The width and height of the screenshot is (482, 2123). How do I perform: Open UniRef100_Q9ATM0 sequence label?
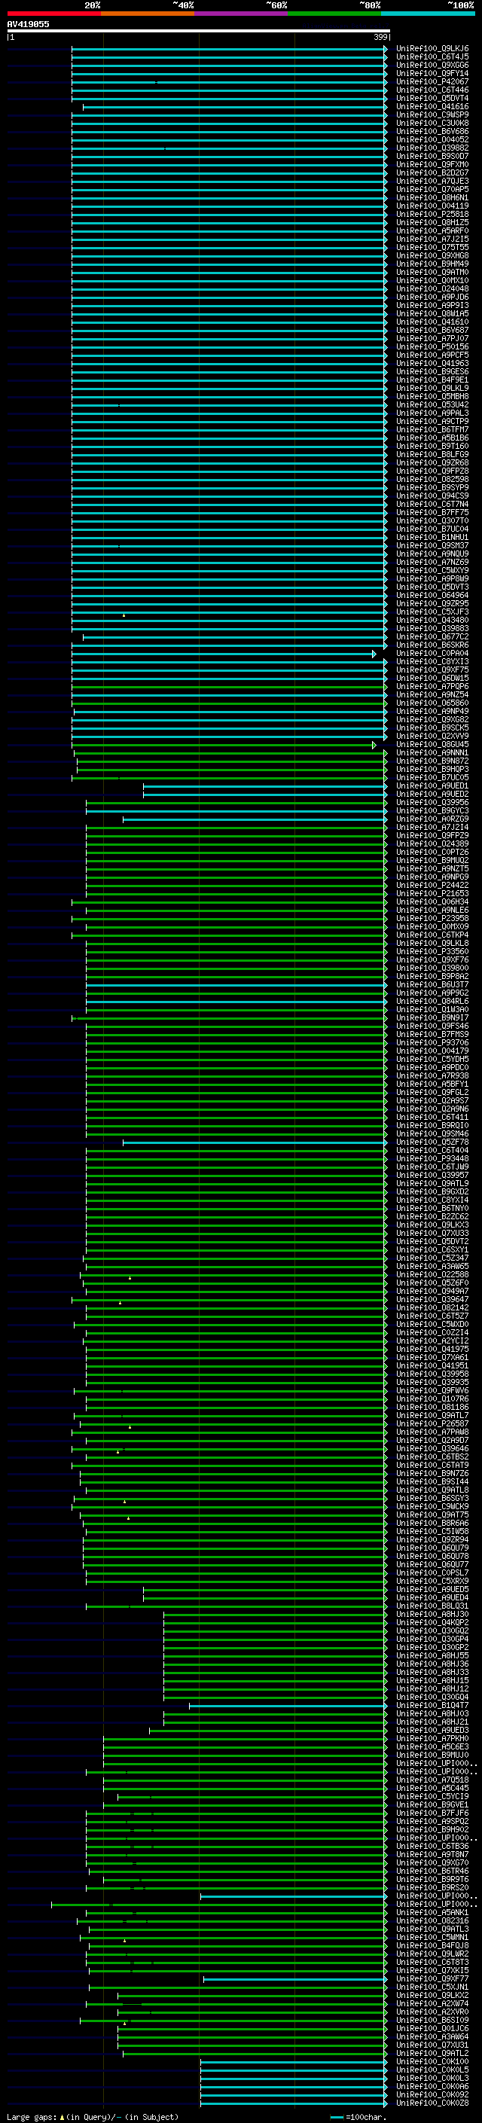click(432, 272)
